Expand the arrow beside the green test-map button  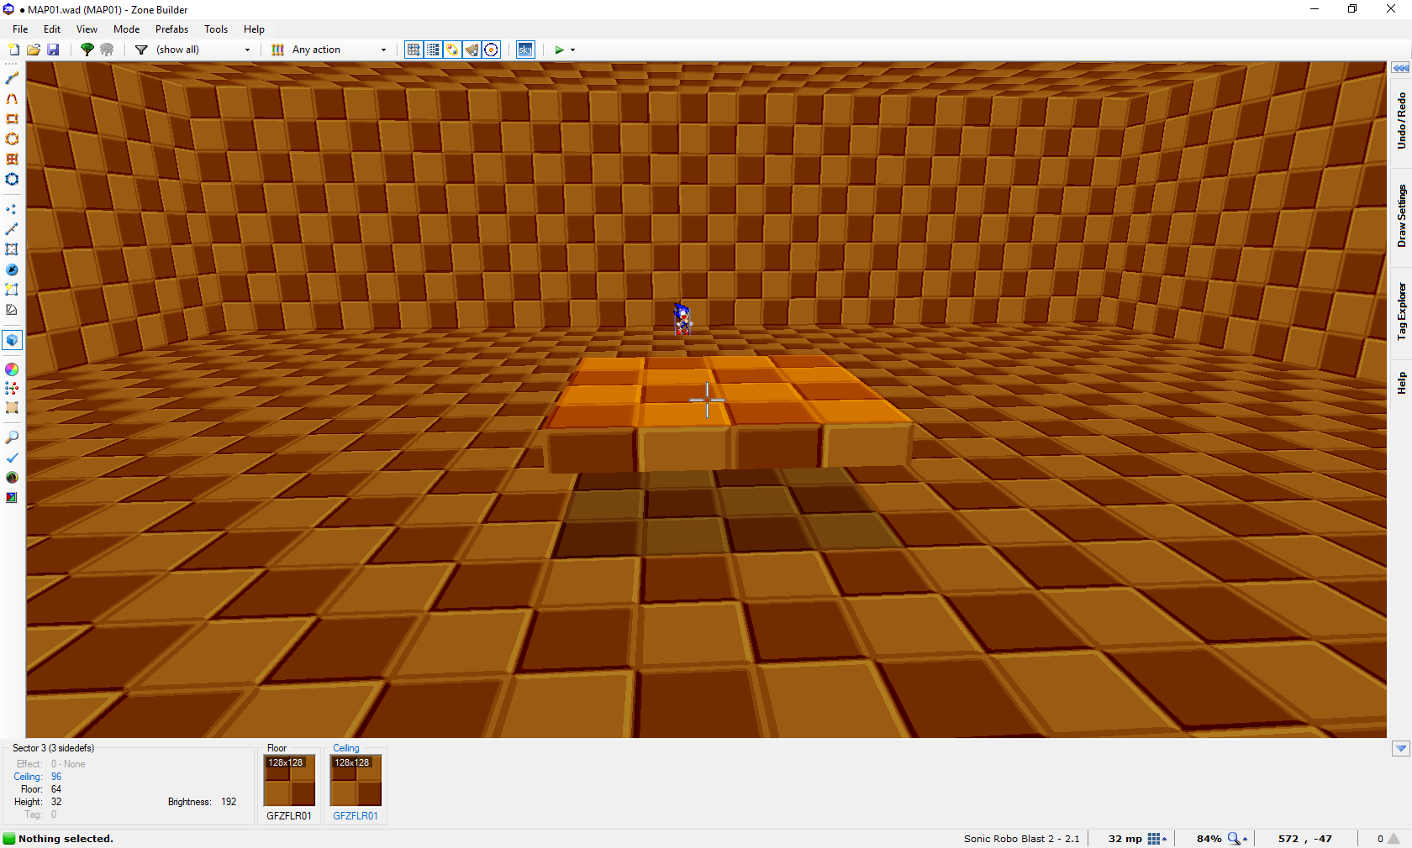click(x=573, y=50)
